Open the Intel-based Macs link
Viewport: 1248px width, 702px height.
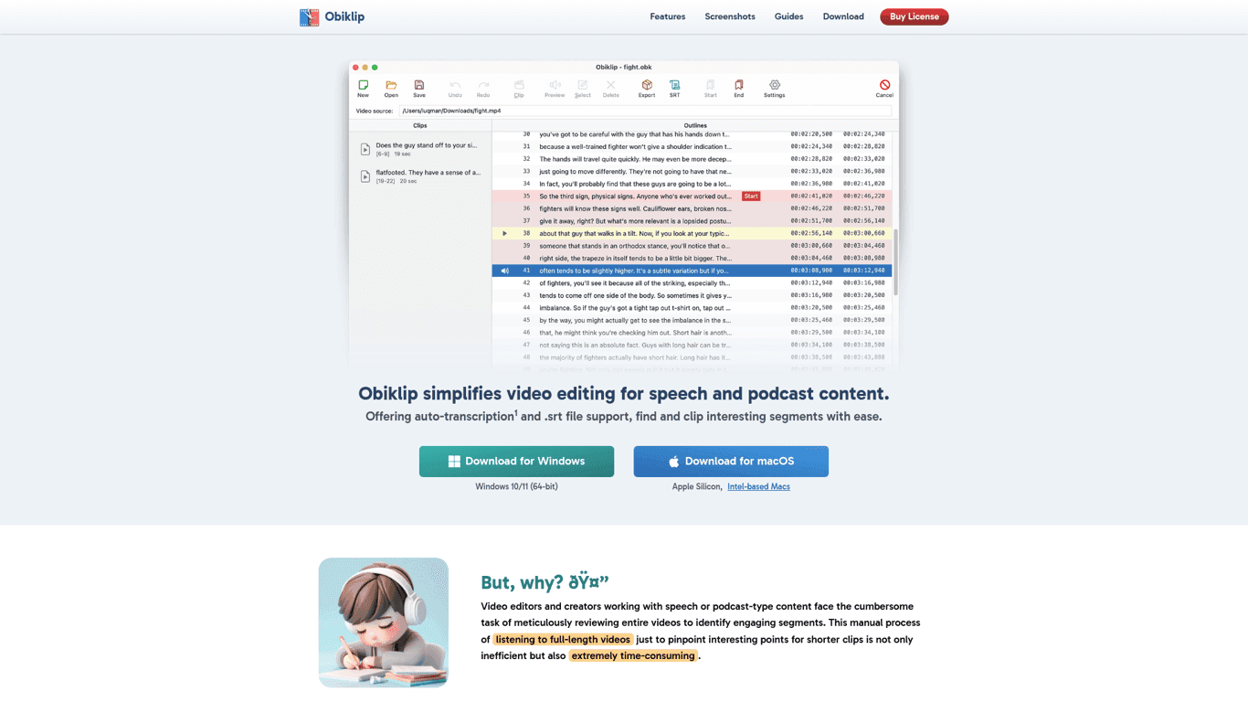tap(758, 486)
